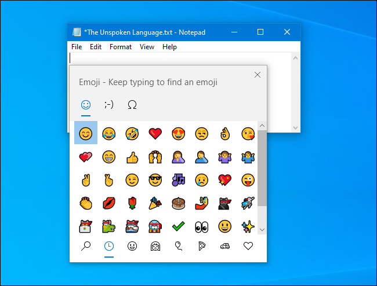Choose the sparkling heart emoji

(225, 180)
